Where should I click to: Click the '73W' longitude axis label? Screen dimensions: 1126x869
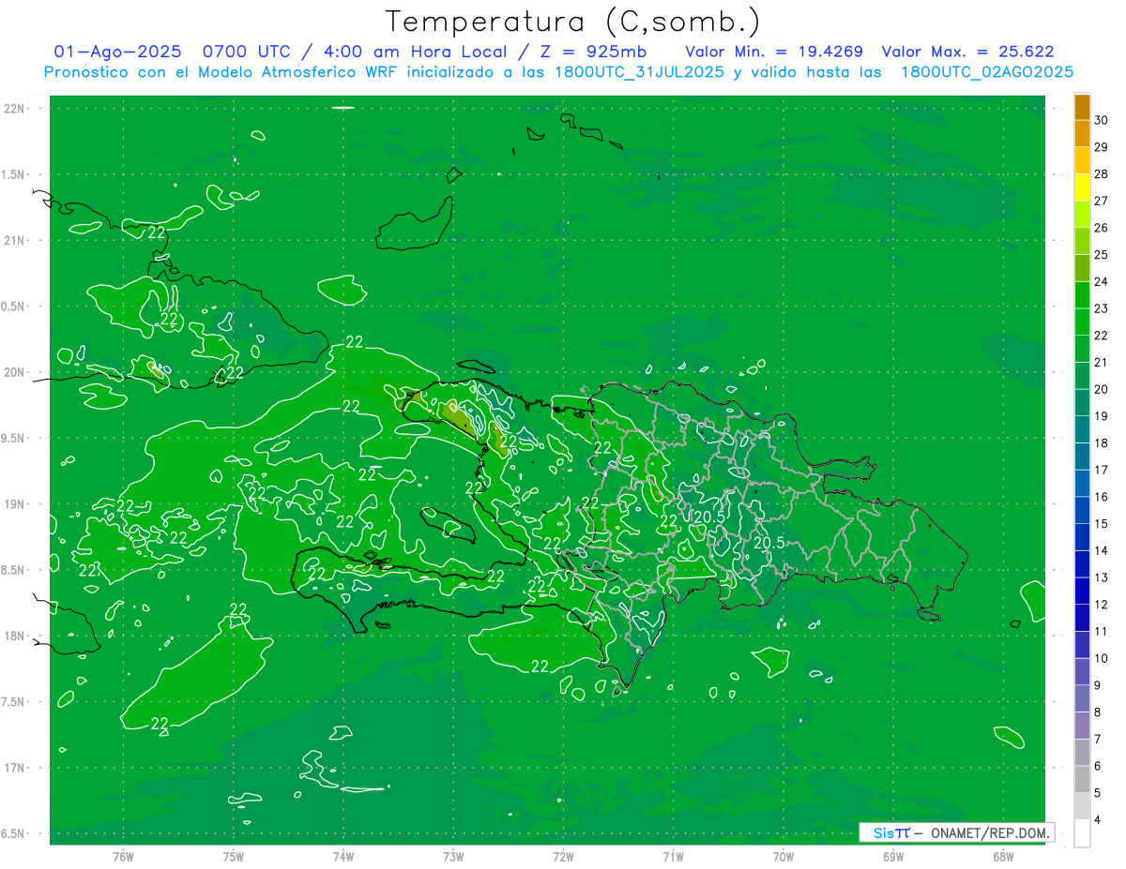[453, 856]
